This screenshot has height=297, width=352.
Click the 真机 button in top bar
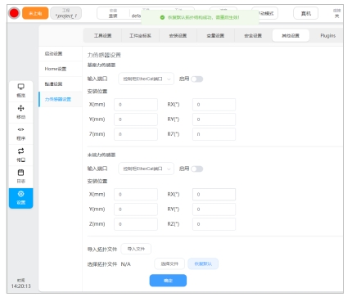[x=305, y=13]
